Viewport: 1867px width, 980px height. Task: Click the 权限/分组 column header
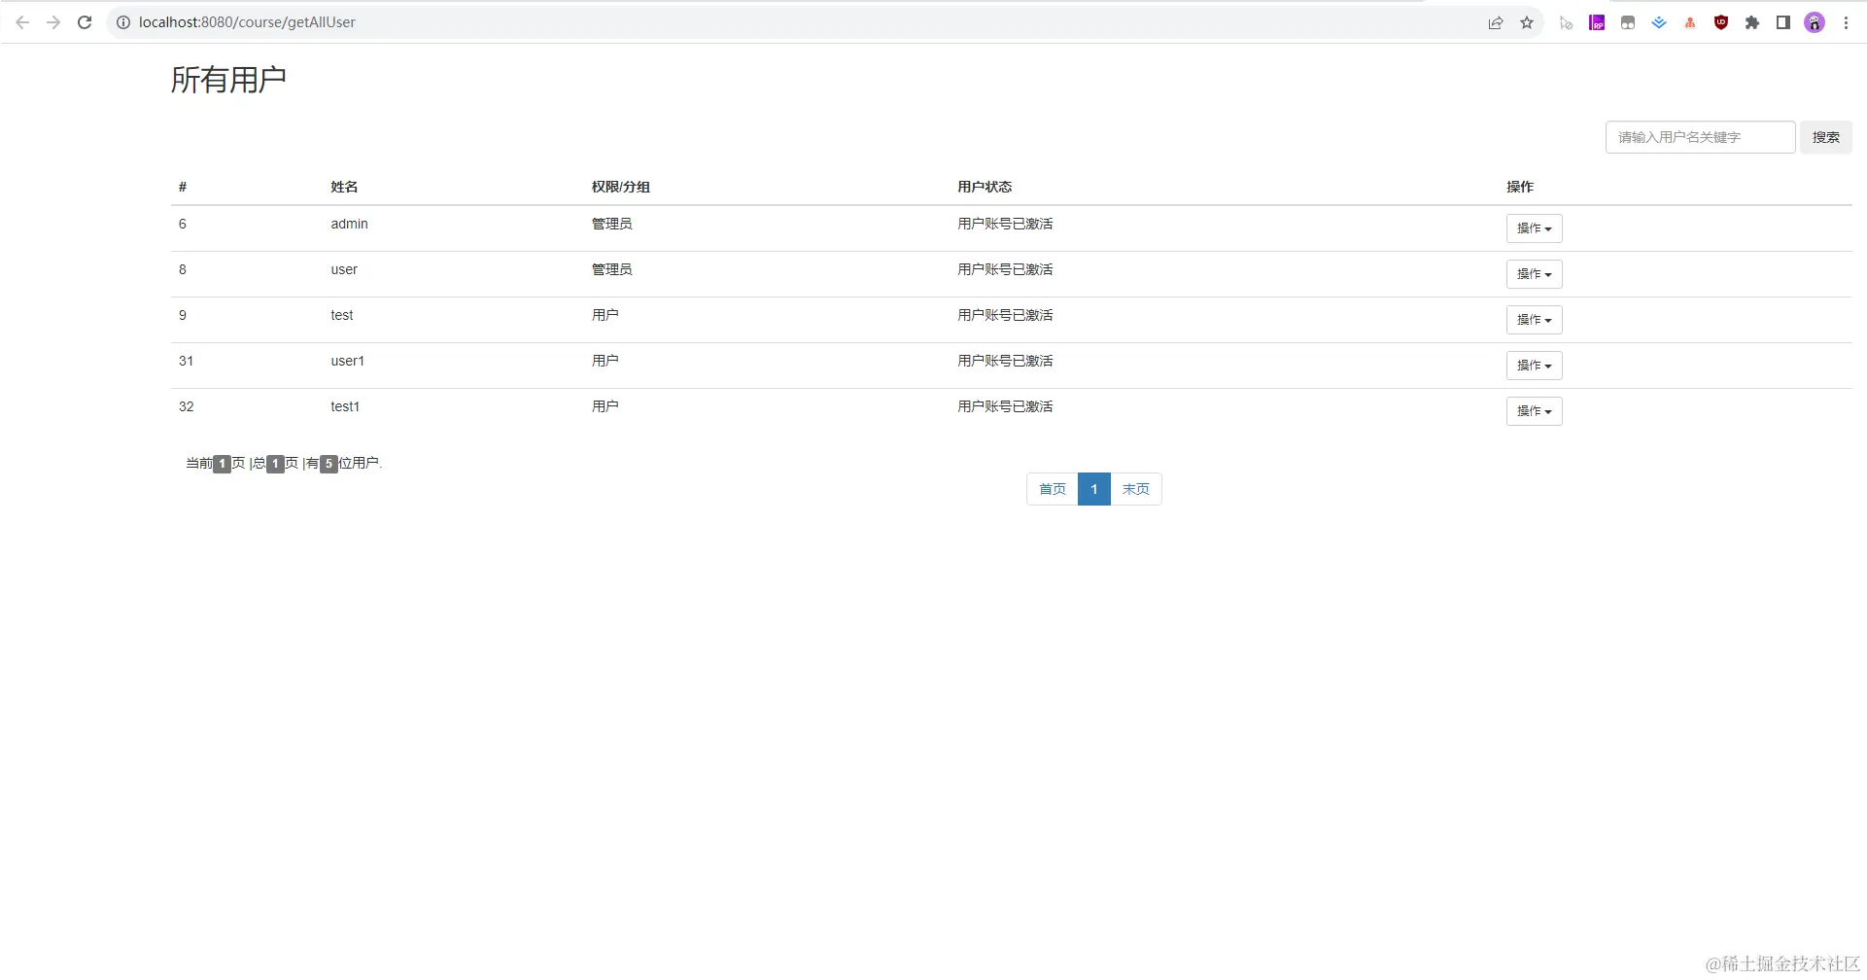point(621,187)
